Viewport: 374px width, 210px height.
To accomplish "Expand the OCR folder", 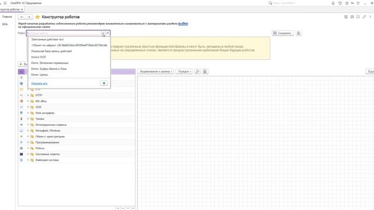I will (28, 107).
